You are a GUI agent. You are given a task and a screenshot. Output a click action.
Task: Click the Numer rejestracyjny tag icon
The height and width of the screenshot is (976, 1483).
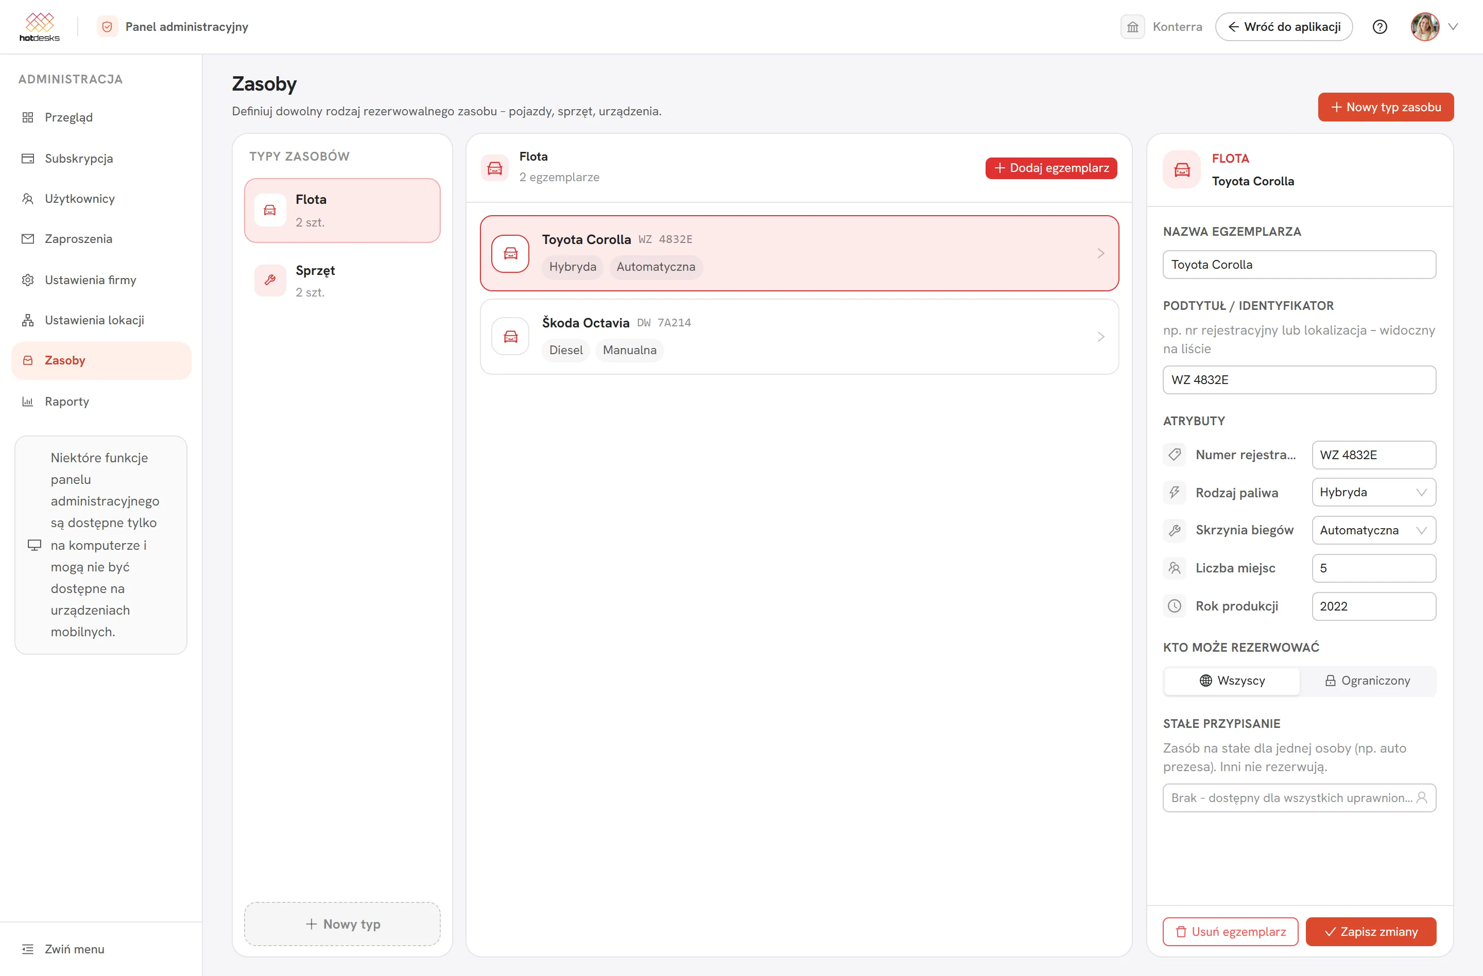click(1174, 455)
